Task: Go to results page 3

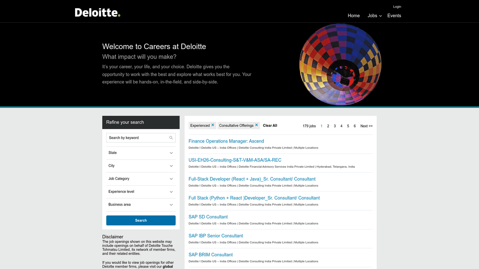Action: click(335, 126)
